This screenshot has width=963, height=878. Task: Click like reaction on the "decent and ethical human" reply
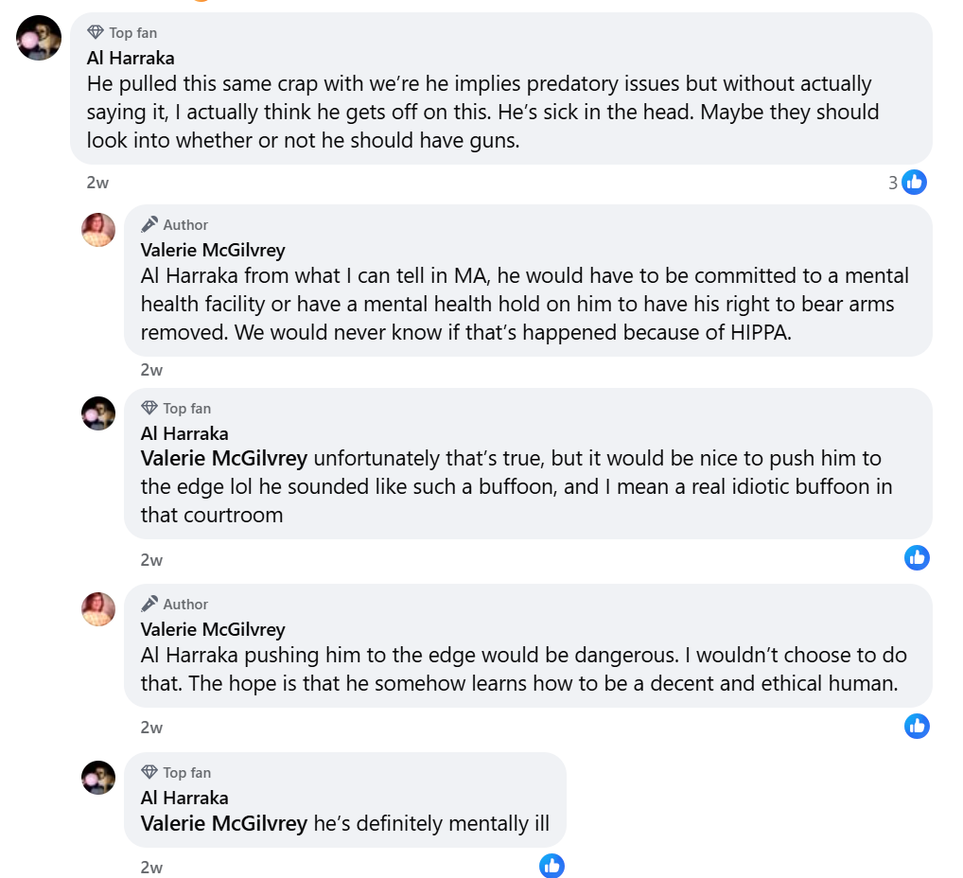(x=917, y=726)
